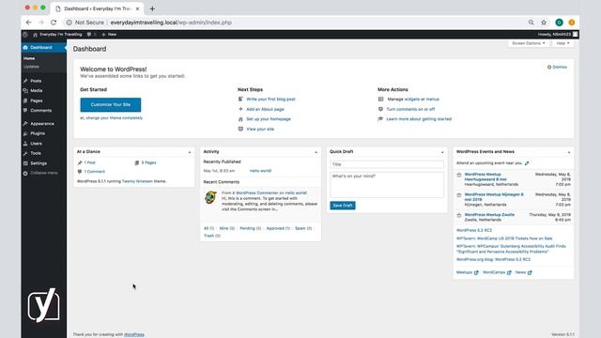Click the commenter avatar thumbnail

(x=210, y=197)
